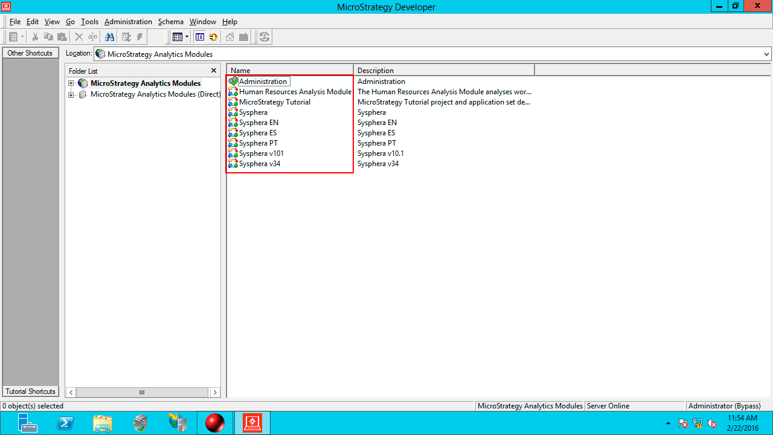The width and height of the screenshot is (773, 435).
Task: Open the View mode dropdown arrow
Action: point(187,37)
